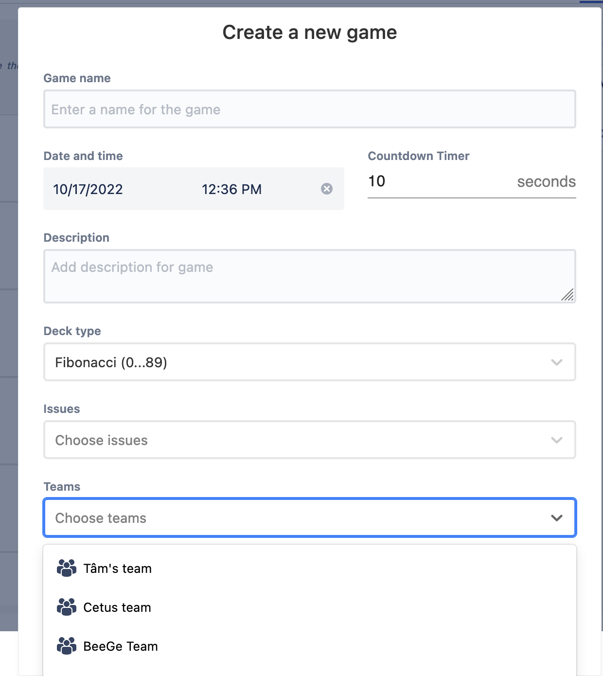Focus the Countdown Timer value 10
The width and height of the screenshot is (603, 676).
click(x=438, y=181)
